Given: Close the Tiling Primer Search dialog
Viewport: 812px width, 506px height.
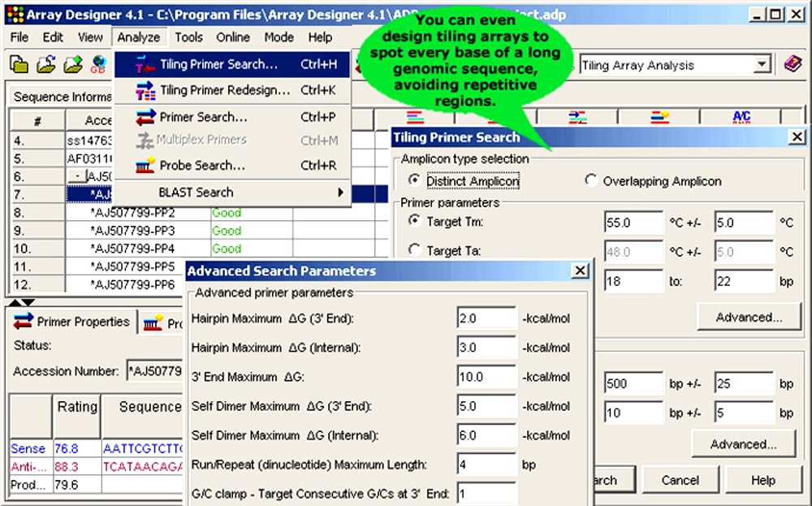Looking at the screenshot, I should (797, 136).
